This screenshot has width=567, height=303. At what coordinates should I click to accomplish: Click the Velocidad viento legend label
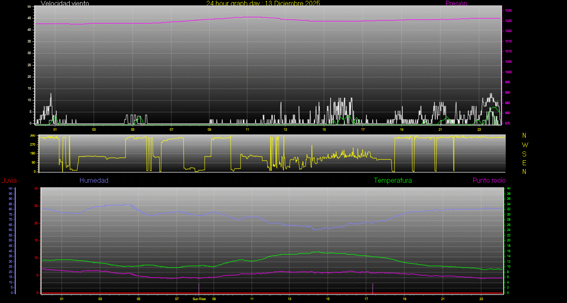pos(65,3)
